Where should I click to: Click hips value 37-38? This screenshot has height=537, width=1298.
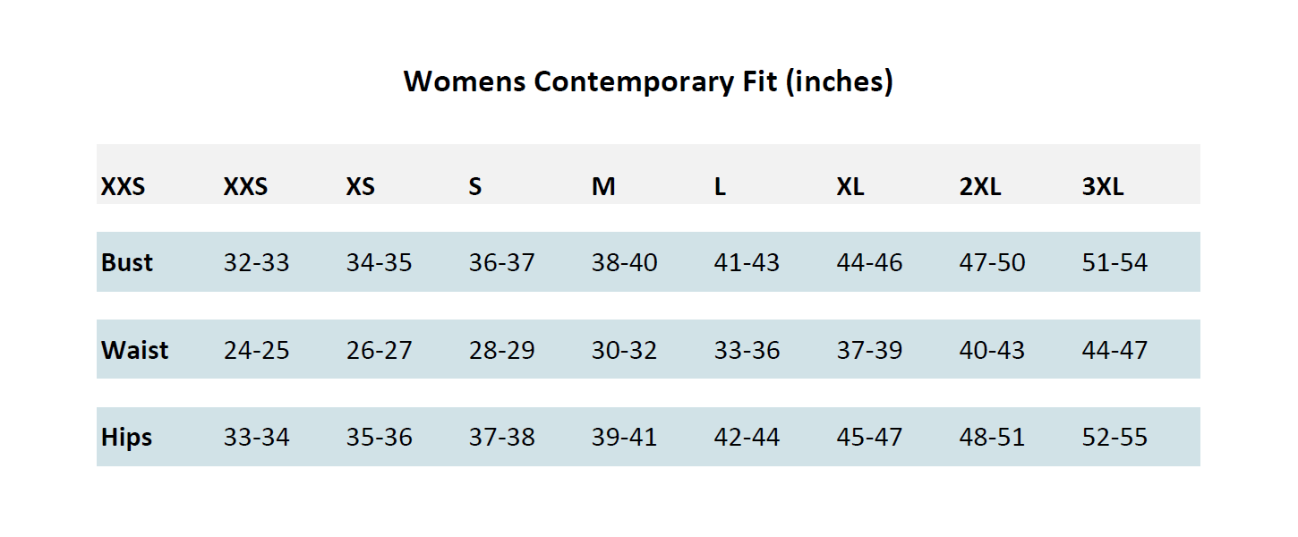(501, 438)
